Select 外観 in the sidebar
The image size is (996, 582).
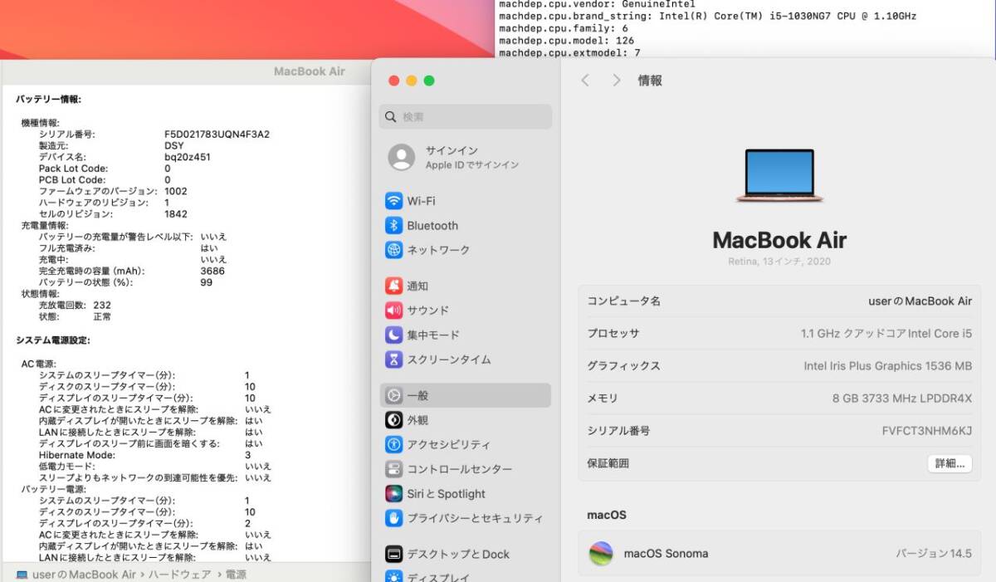pos(466,420)
